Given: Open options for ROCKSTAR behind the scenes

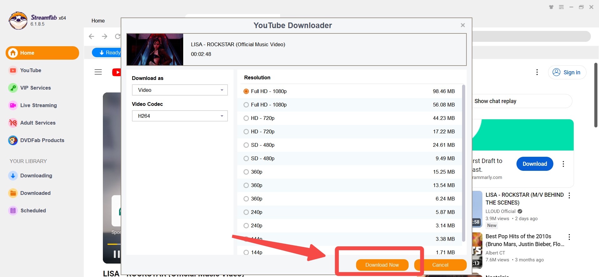Looking at the screenshot, I should 569,195.
